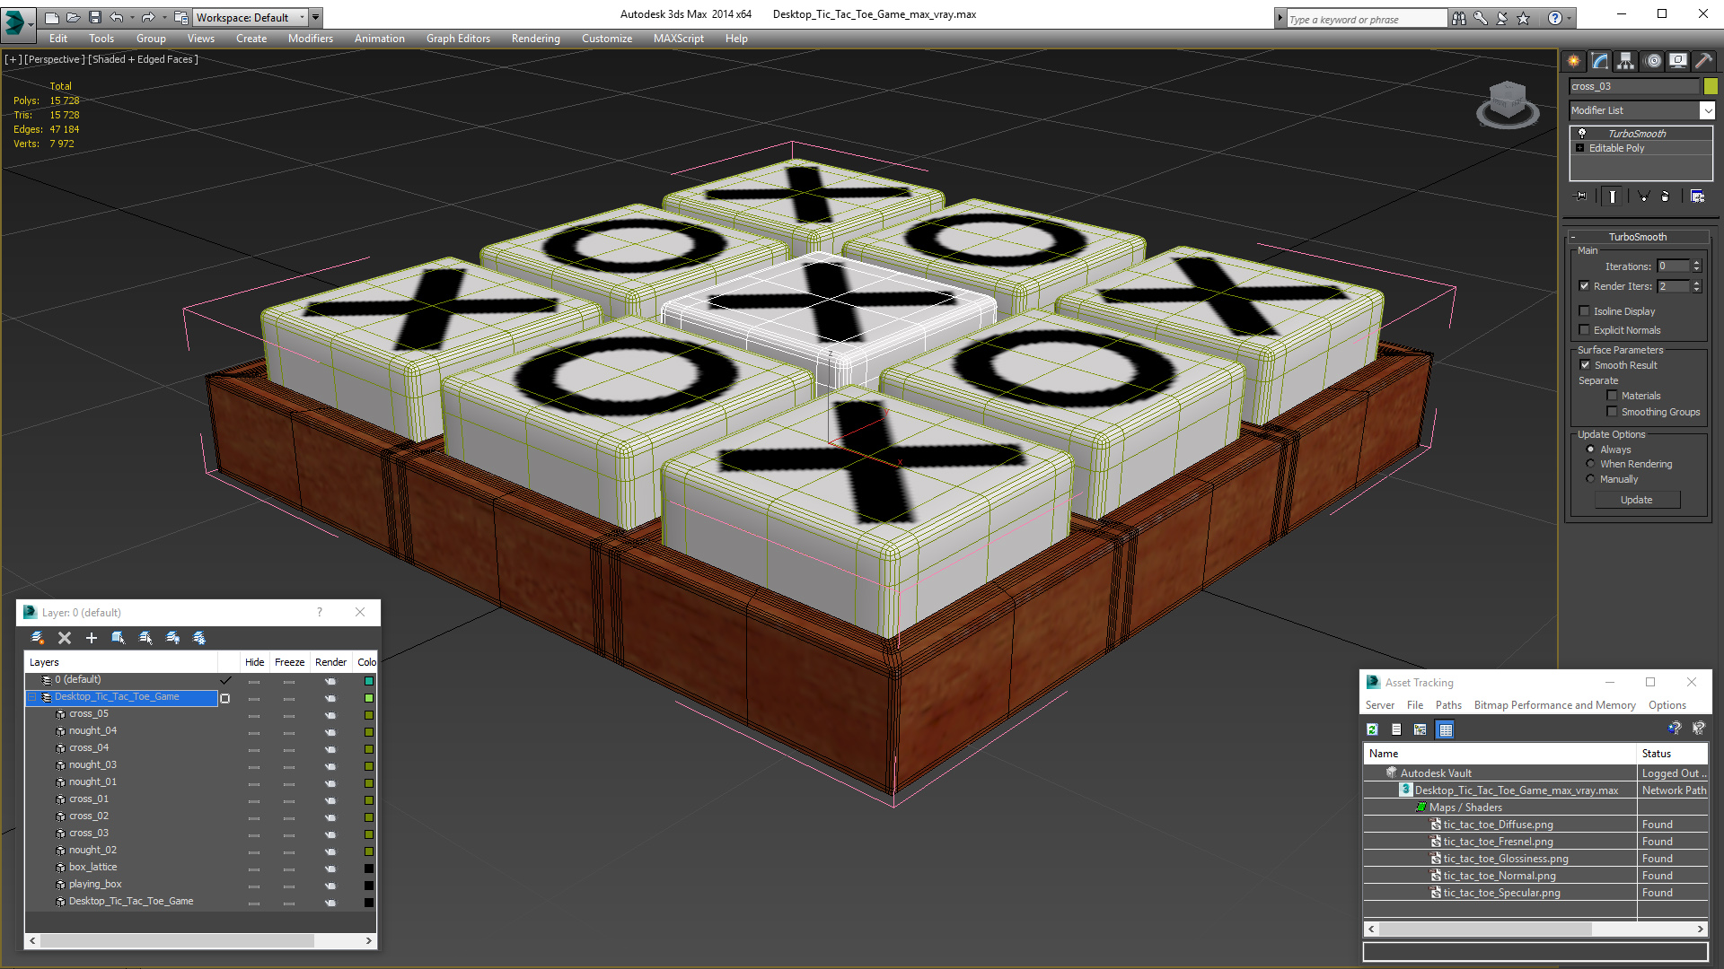Open the Rendering menu
This screenshot has height=969, width=1724.
pos(535,39)
